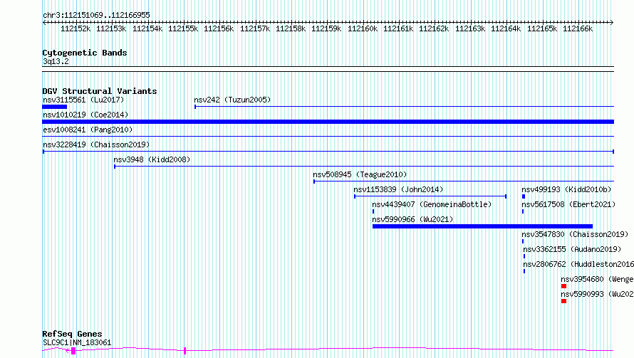Image resolution: width=634 pixels, height=358 pixels.
Task: Click the RefSeq Genes track heading
Action: click(72, 334)
